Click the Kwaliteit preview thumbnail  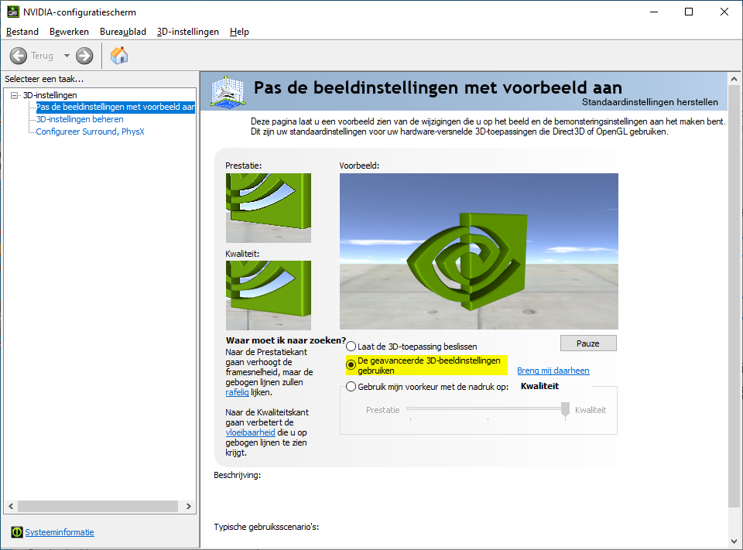(x=269, y=295)
